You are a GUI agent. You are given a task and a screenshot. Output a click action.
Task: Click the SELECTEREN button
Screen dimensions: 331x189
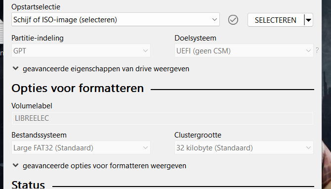point(276,20)
